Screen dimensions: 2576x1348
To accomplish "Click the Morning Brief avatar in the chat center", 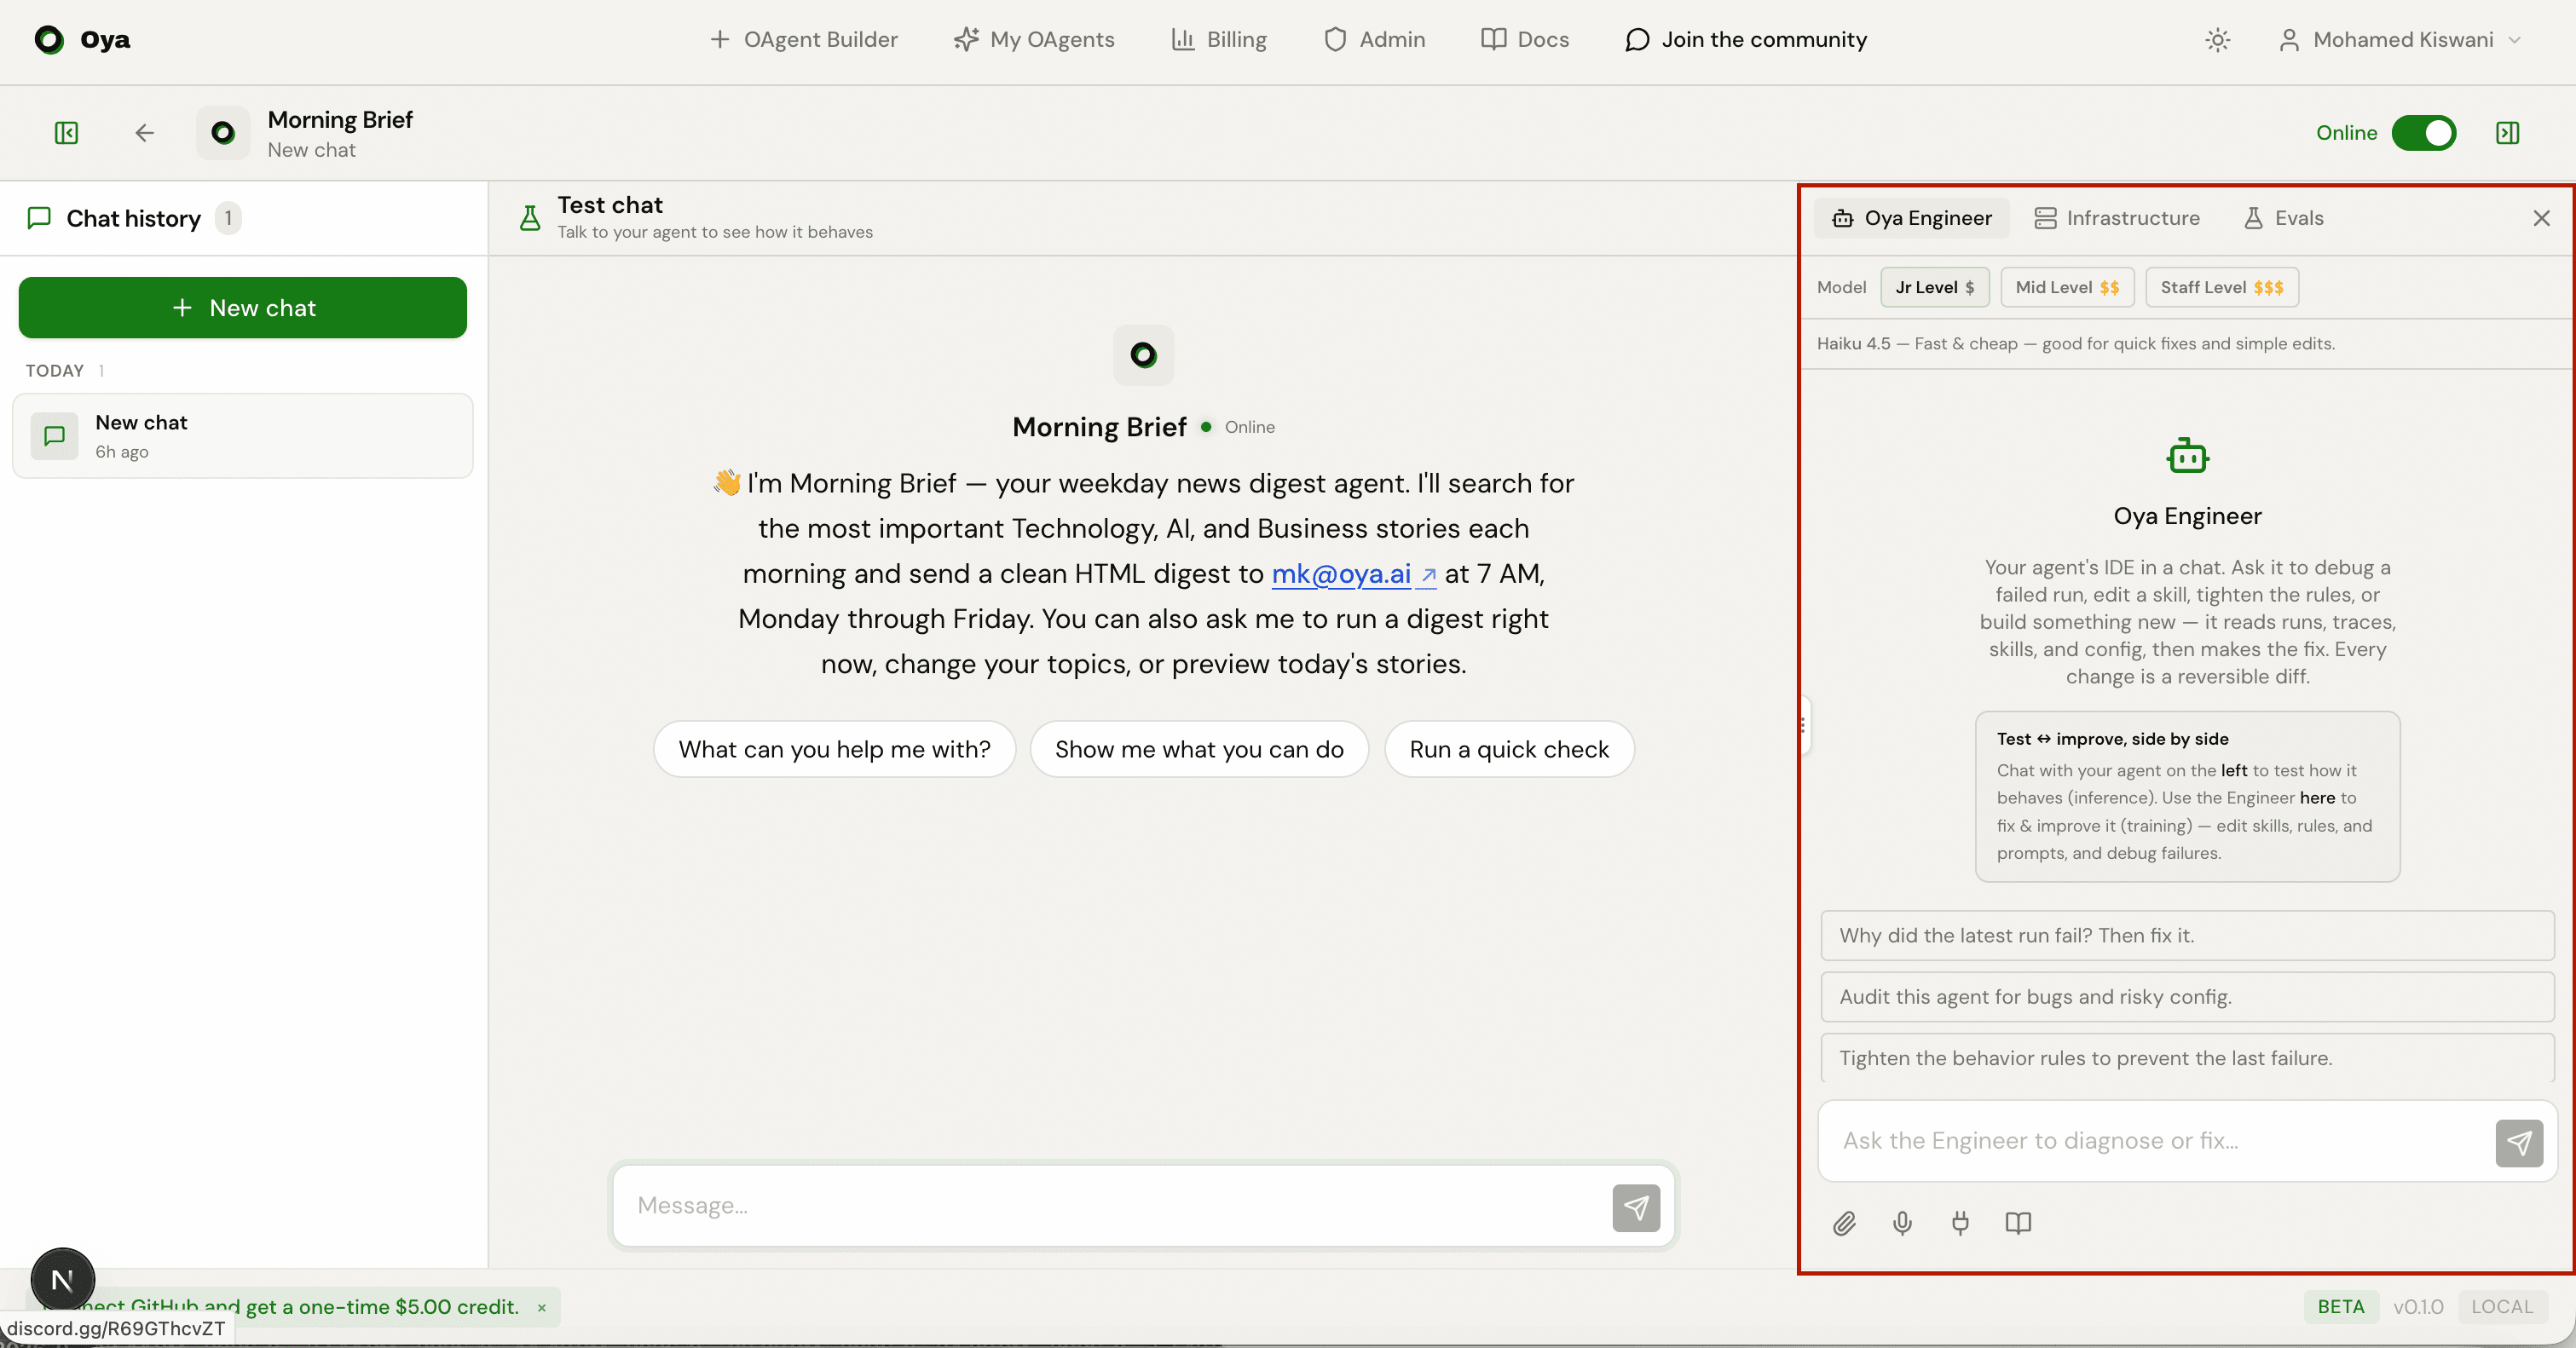I will click(x=1143, y=354).
